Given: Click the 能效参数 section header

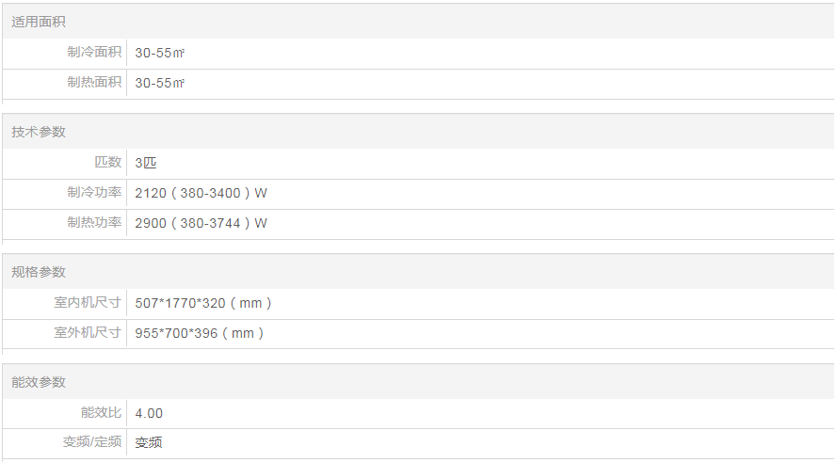Looking at the screenshot, I should click(39, 382).
